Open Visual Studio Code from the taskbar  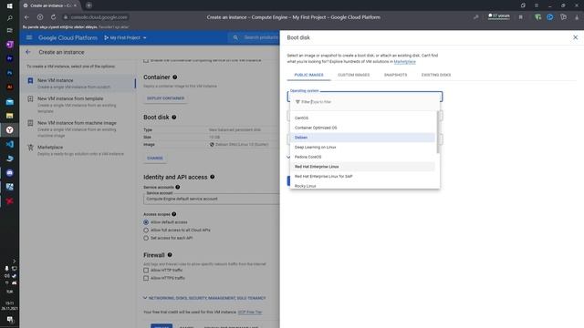(x=10, y=144)
